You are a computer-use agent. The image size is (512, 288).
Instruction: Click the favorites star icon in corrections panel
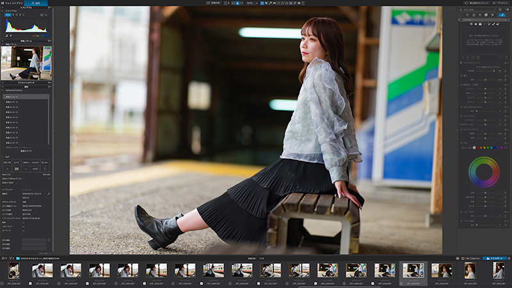click(500, 10)
